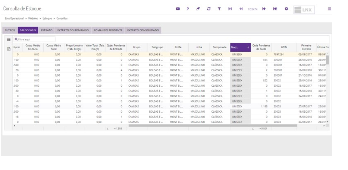Image resolution: width=348 pixels, height=170 pixels.
Task: Click the value -4 in first column
Action: pos(17,101)
